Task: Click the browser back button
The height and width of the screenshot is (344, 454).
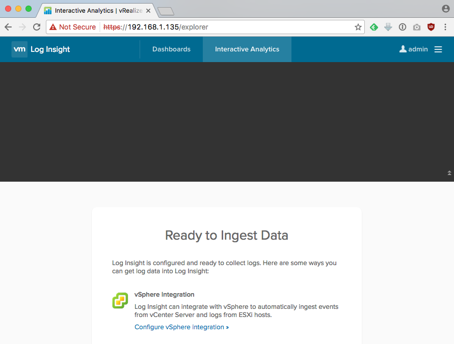Action: pos(8,26)
